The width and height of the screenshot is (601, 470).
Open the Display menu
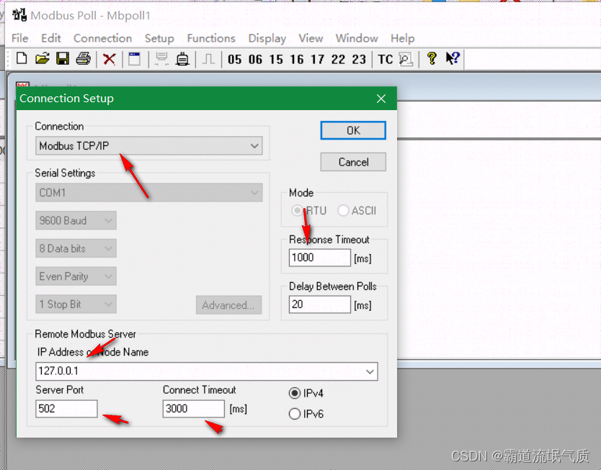click(x=267, y=38)
